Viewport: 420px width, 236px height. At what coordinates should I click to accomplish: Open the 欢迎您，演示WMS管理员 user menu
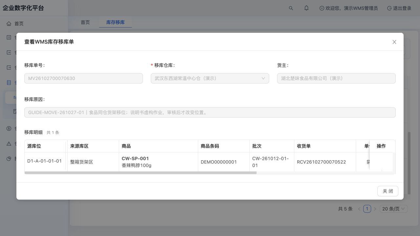[x=348, y=8]
